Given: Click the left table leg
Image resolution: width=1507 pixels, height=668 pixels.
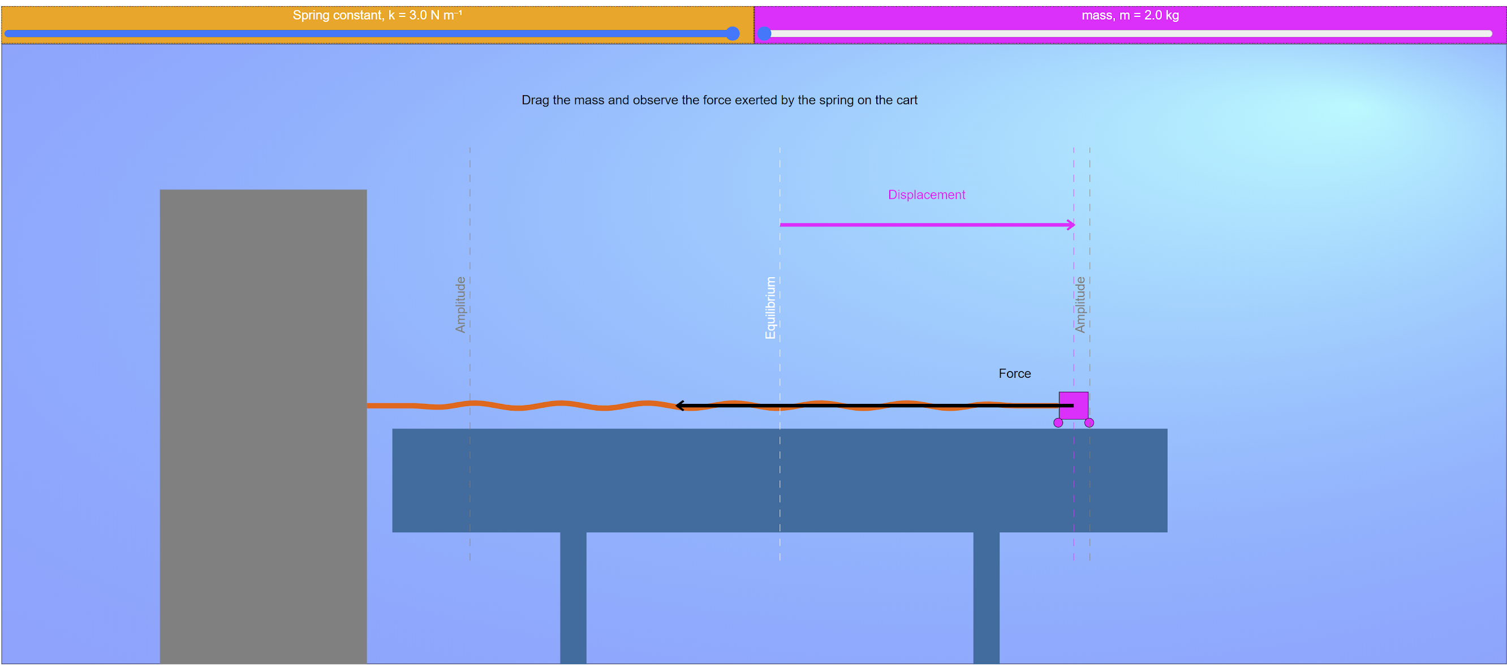Looking at the screenshot, I should tap(572, 597).
